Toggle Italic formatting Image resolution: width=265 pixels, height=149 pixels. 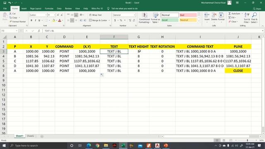35,20
